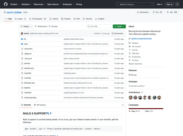This screenshot has width=183, height=136.
Task: Open commit 'Updating specs.'
Action: click(70, 73)
